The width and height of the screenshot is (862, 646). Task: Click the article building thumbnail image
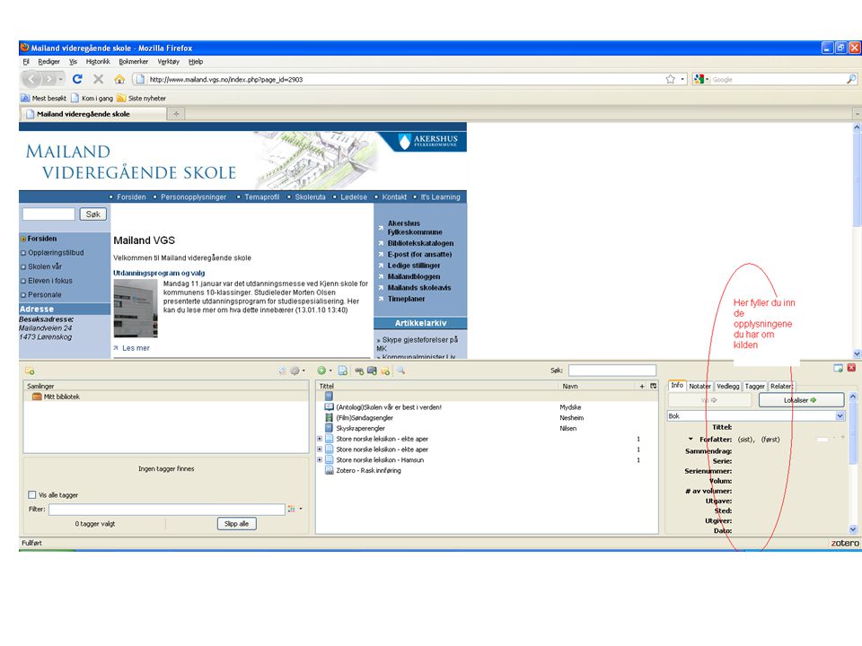tap(136, 308)
